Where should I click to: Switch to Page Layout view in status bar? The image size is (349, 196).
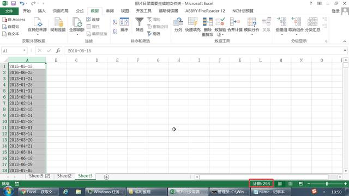[x=291, y=184]
